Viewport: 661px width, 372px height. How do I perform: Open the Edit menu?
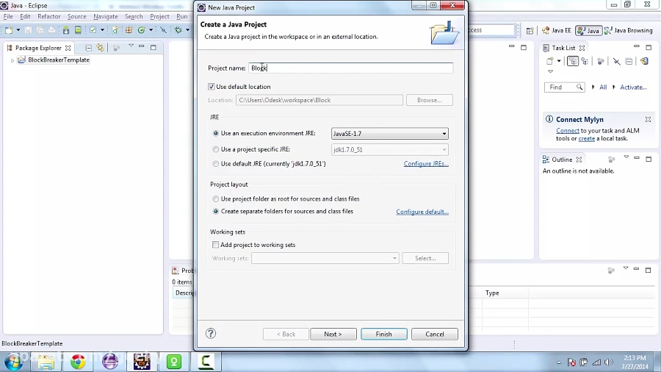(25, 16)
